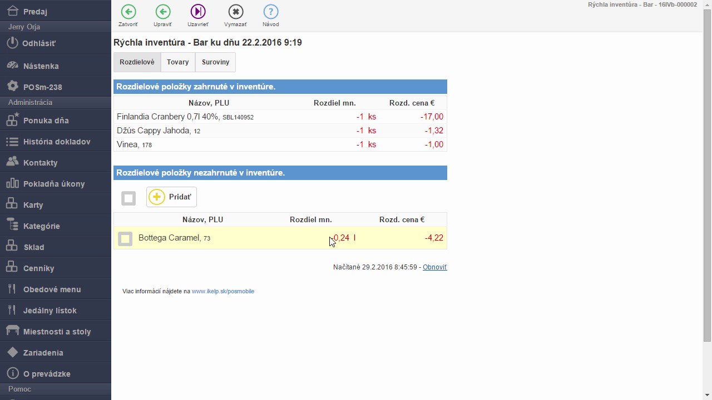Select the Džús Cappy Jahoda row

pyautogui.click(x=280, y=131)
